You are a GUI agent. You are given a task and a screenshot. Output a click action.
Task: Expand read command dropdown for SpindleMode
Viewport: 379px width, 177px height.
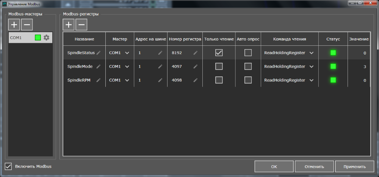pyautogui.click(x=312, y=67)
